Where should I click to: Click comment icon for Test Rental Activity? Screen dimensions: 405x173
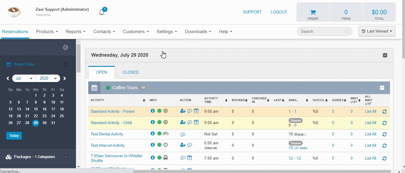click(x=183, y=134)
